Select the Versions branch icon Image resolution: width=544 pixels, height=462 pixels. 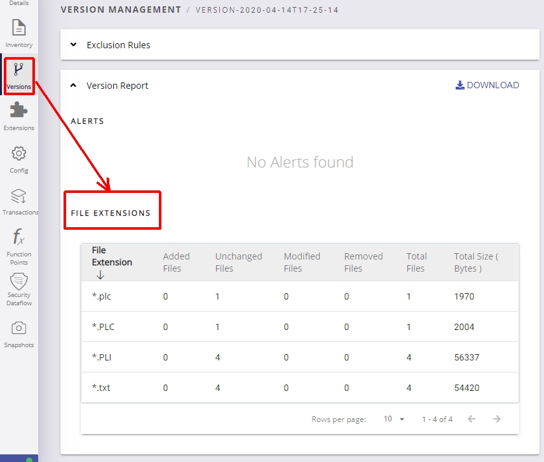pos(19,70)
